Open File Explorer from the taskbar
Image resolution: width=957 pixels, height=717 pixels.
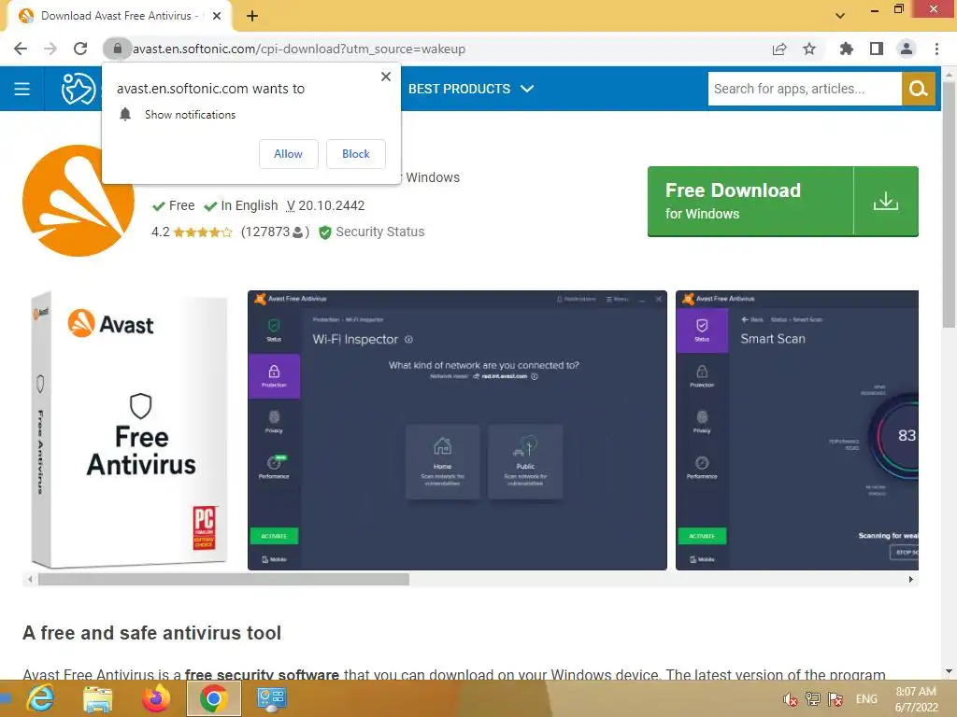97,698
